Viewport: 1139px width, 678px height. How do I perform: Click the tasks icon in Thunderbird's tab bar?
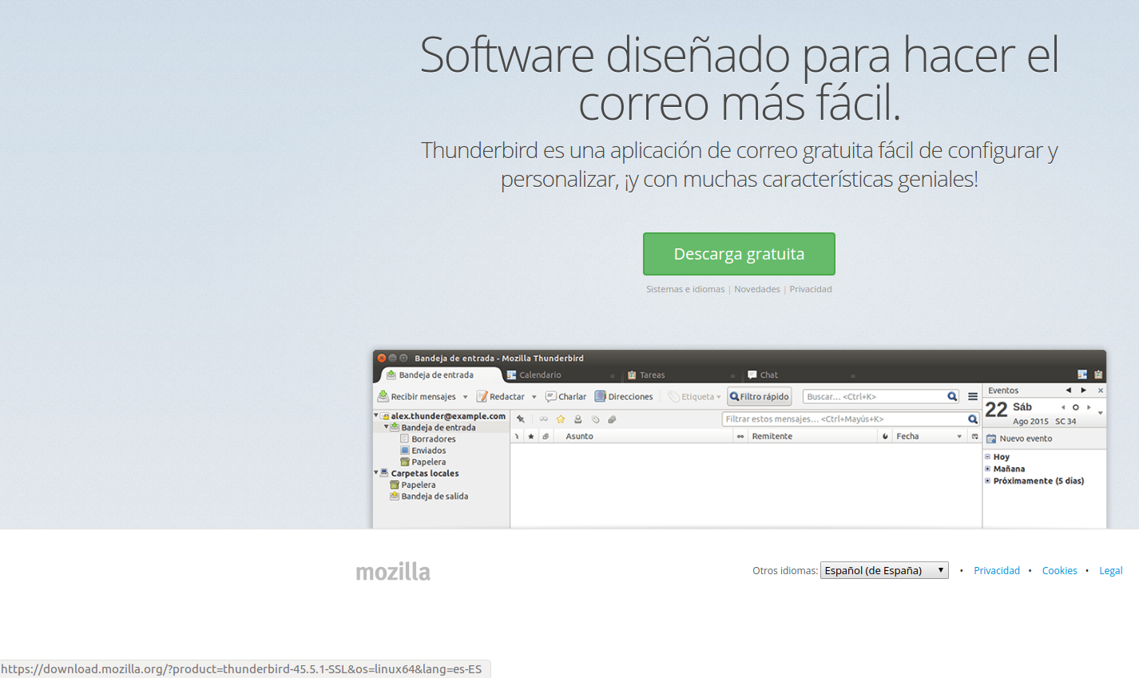[1098, 375]
